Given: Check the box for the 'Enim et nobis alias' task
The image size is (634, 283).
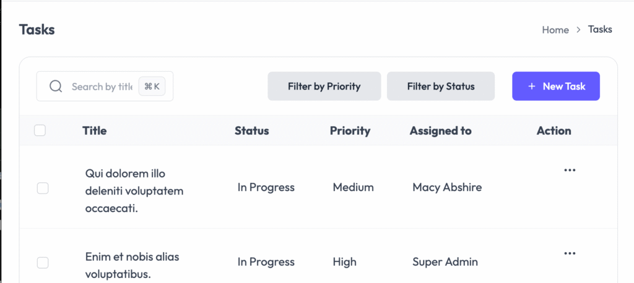Looking at the screenshot, I should (x=43, y=263).
